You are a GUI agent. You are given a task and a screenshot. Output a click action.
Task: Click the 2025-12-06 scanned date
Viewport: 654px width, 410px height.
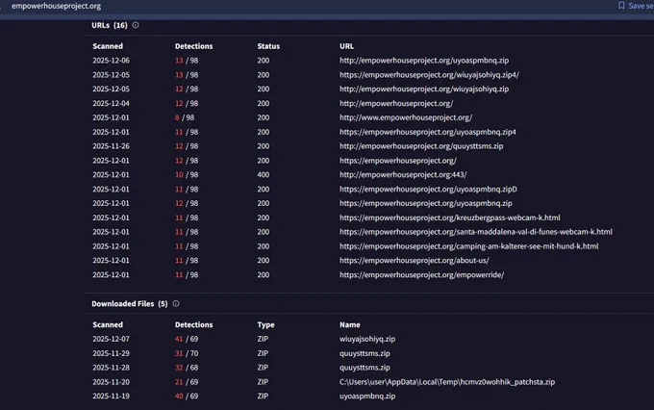[x=111, y=60]
